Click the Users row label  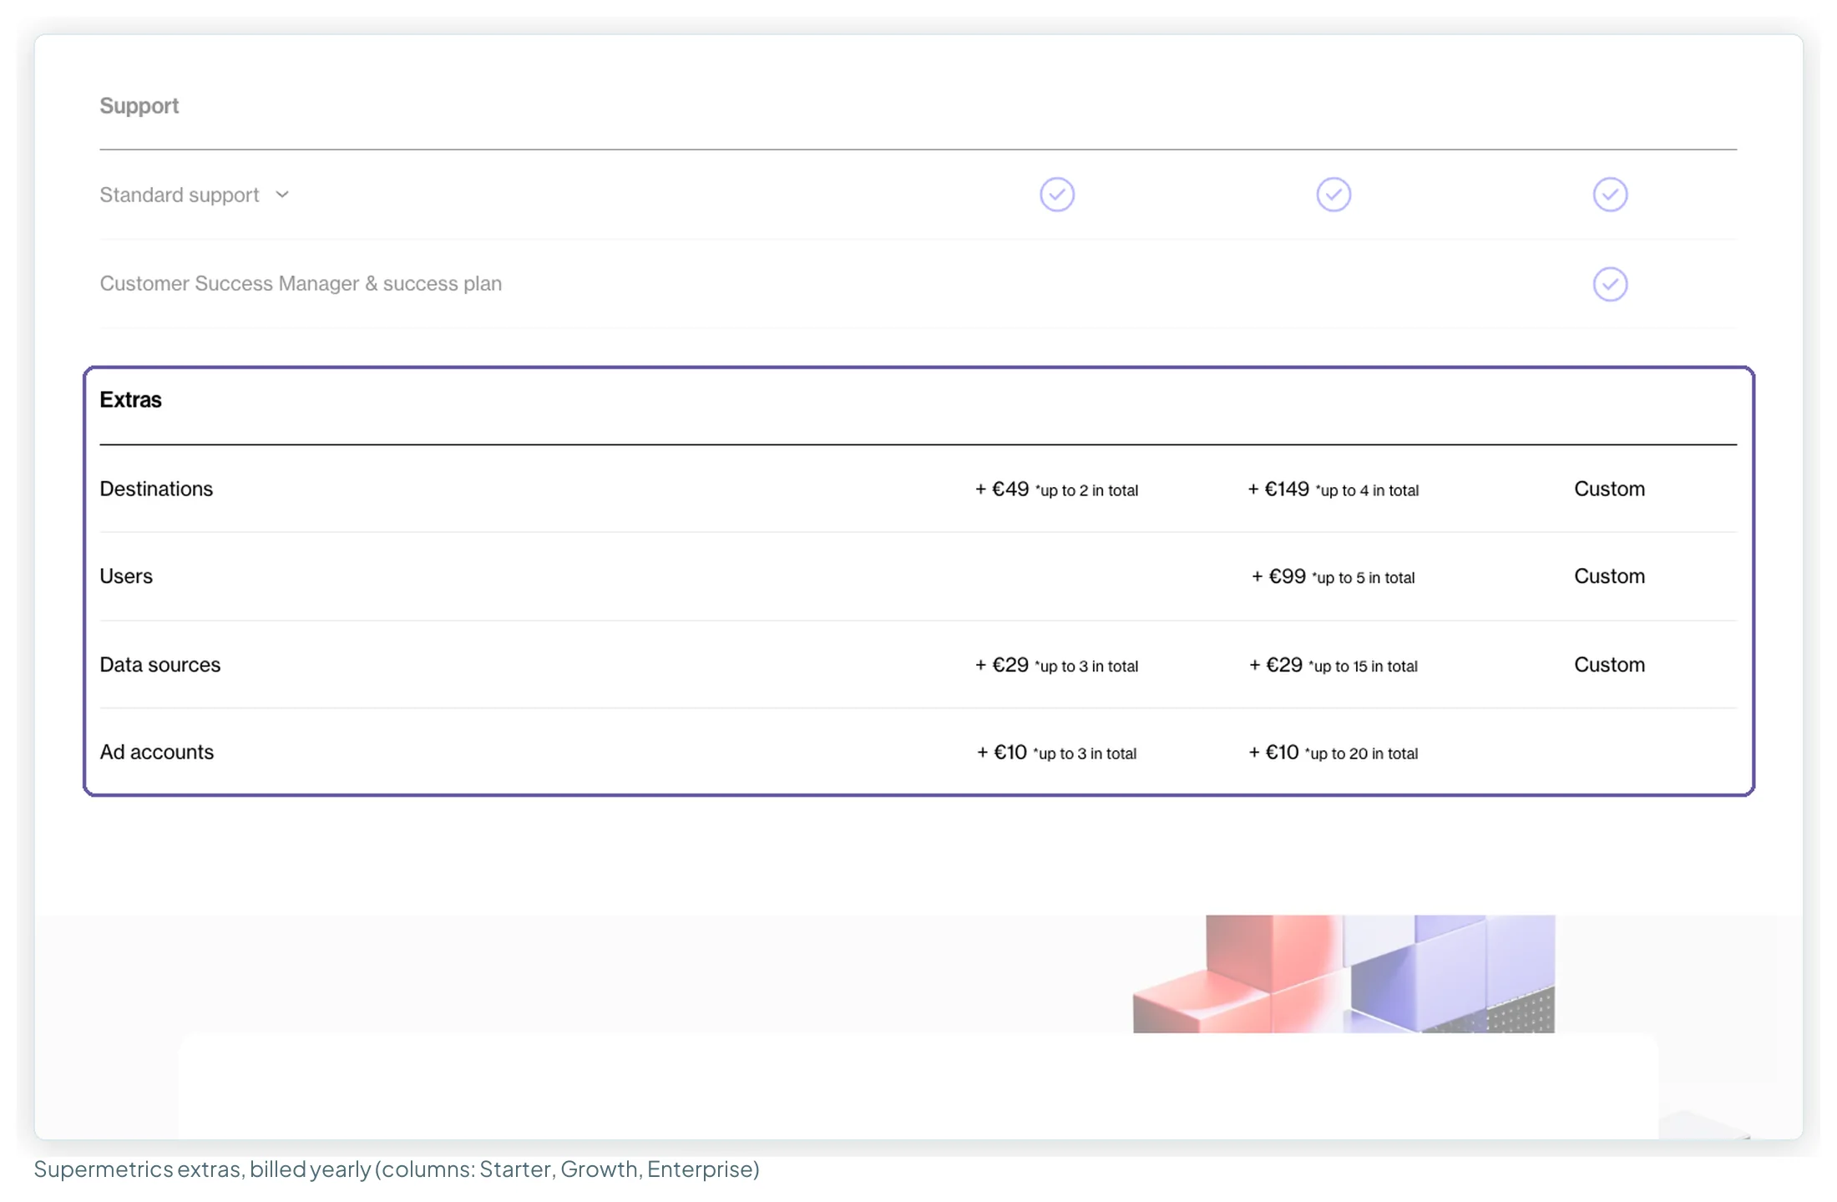pos(126,576)
